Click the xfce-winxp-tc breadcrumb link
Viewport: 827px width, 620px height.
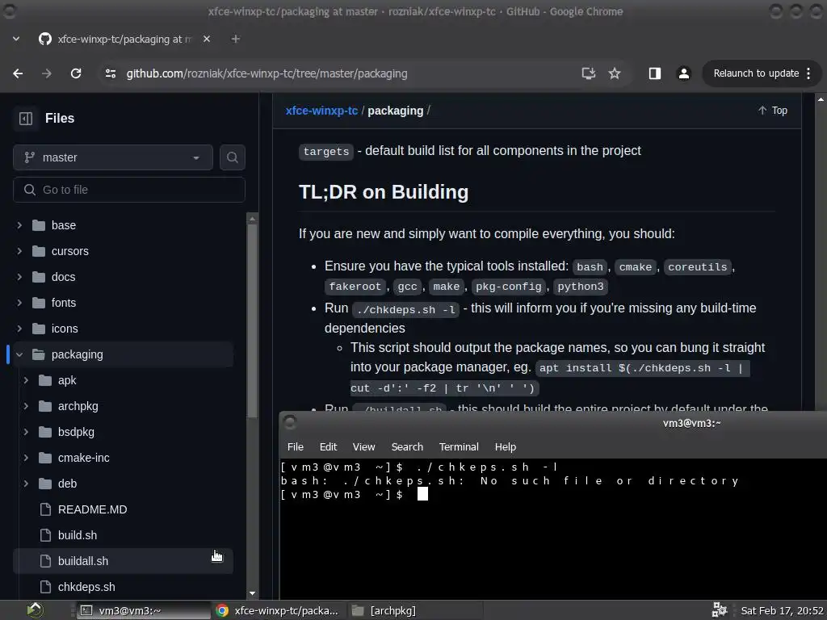coord(321,111)
